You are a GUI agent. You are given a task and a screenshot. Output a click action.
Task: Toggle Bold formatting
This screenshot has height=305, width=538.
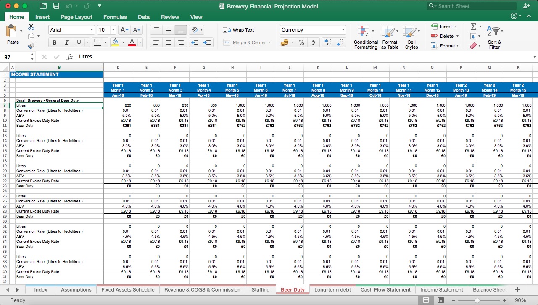coord(54,42)
